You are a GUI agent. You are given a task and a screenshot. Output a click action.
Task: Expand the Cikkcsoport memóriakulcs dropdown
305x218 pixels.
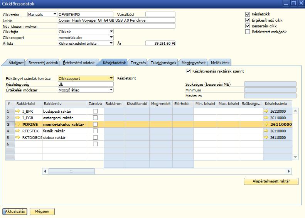(111, 37)
